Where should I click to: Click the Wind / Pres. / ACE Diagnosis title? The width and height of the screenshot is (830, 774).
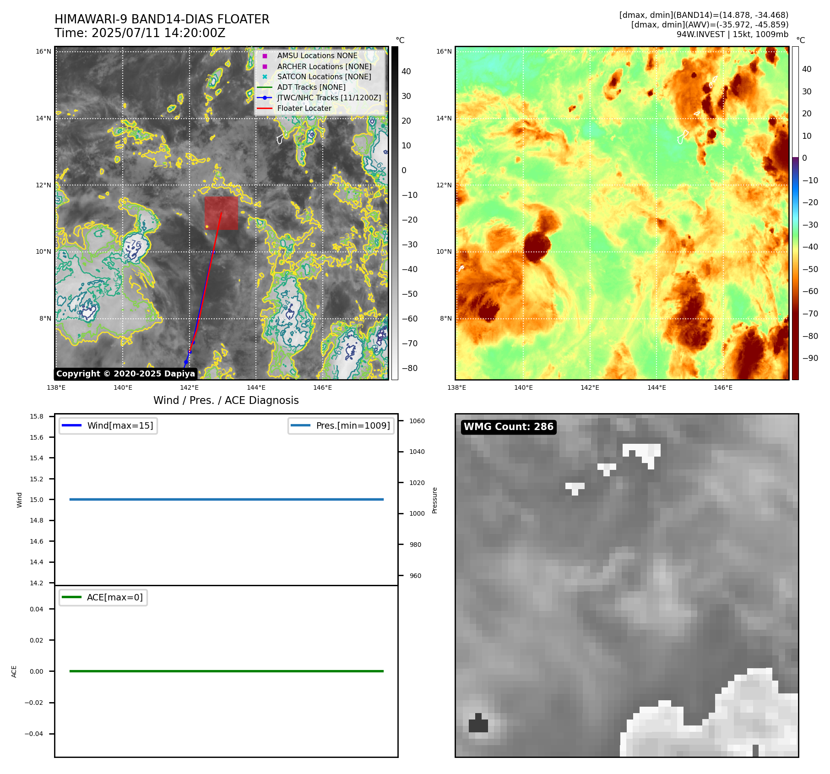226,400
